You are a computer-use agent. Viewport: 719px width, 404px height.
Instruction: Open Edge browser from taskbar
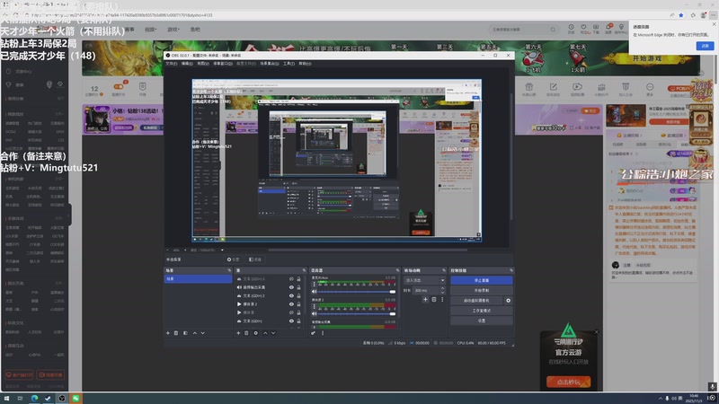coord(34,398)
